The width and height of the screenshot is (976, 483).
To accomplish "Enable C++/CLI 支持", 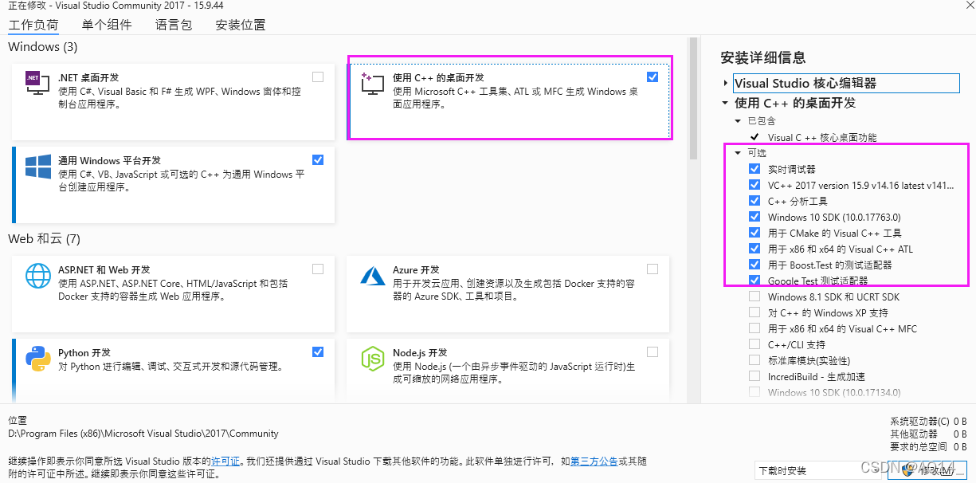I will point(755,344).
